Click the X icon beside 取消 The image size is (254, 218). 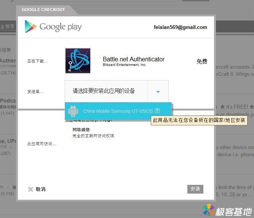[30, 189]
